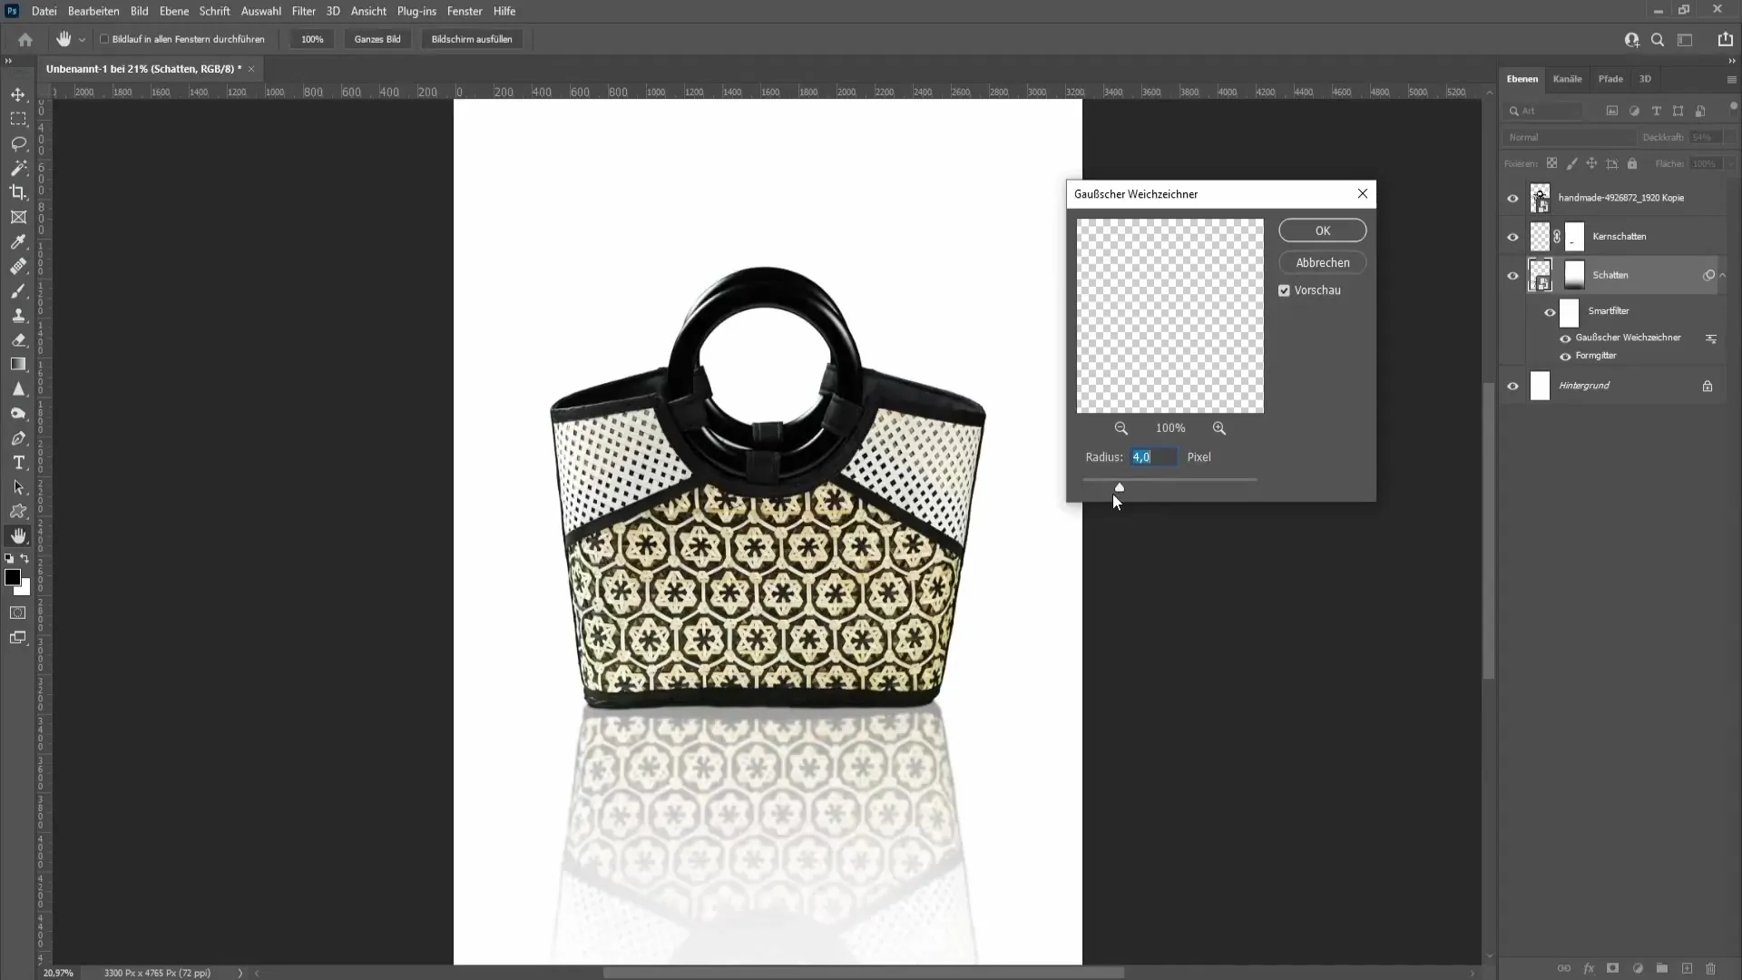This screenshot has height=980, width=1742.
Task: Zoom in the Gaussian blur preview
Action: pos(1219,428)
